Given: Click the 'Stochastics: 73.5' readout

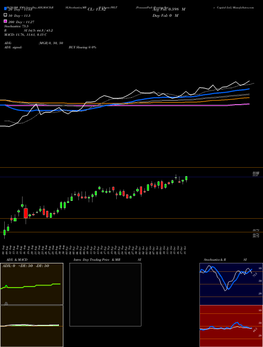Looking at the screenshot, I should (16, 26).
